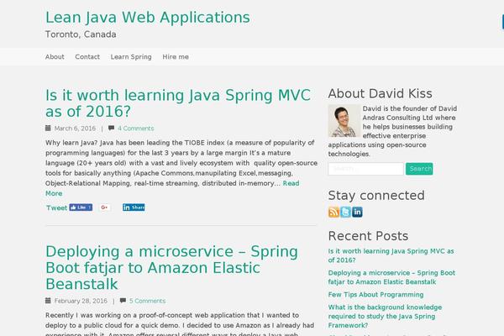Image resolution: width=504 pixels, height=336 pixels.
Task: Click the About David Kiss heading
Action: click(x=380, y=93)
